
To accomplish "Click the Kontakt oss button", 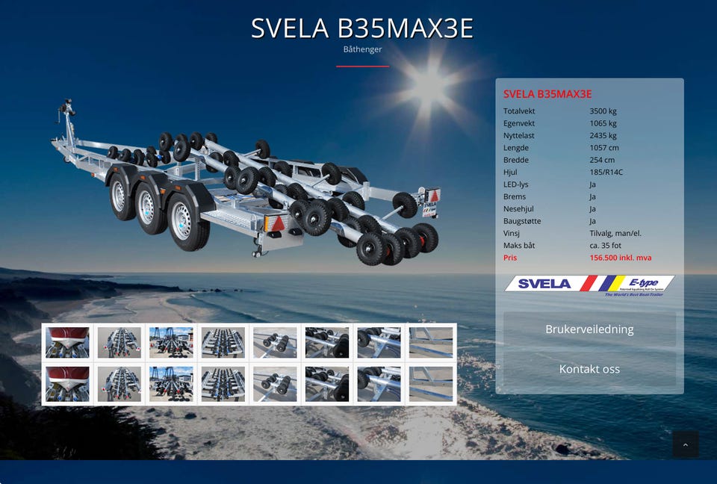I will click(589, 369).
